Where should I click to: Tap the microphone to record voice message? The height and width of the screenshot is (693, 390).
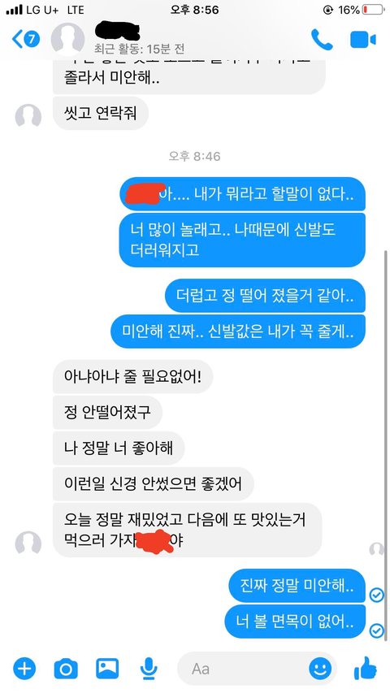pos(149,669)
